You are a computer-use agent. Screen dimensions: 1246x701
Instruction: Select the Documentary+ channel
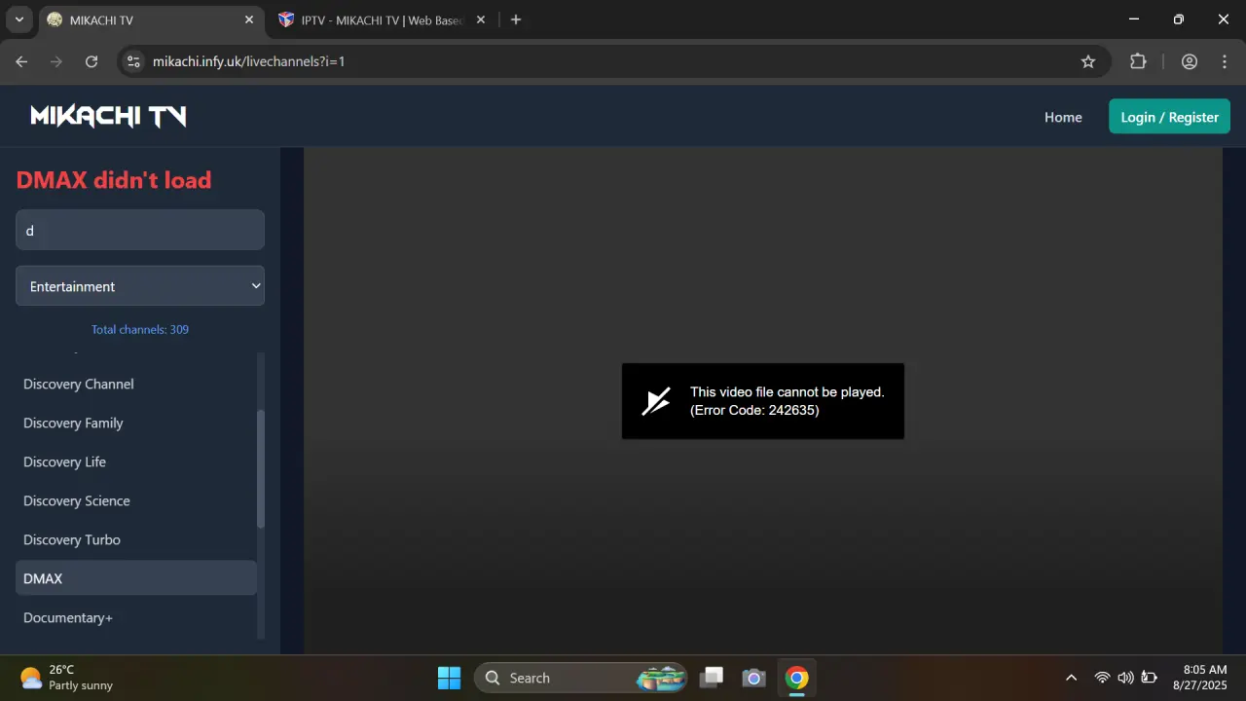point(136,617)
